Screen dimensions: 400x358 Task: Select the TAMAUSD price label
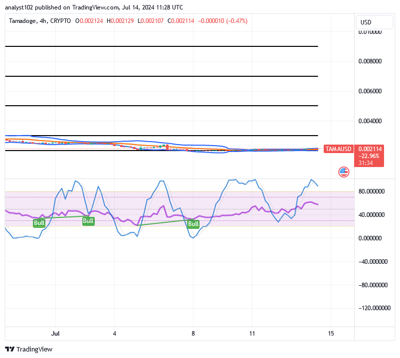tap(339, 149)
